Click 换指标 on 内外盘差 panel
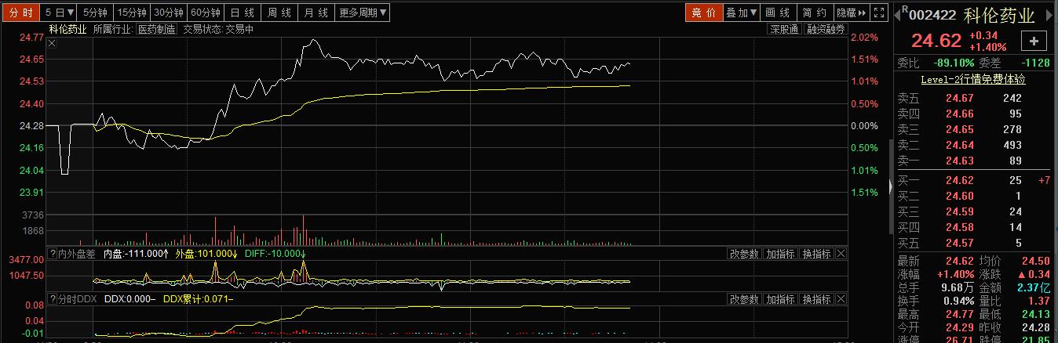 816,254
